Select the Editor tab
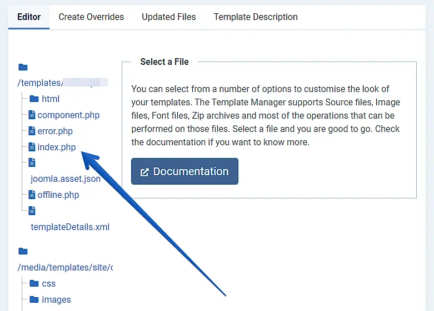 (x=29, y=17)
